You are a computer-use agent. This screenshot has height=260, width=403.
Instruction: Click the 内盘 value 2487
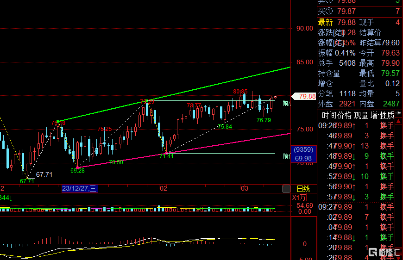point(391,104)
